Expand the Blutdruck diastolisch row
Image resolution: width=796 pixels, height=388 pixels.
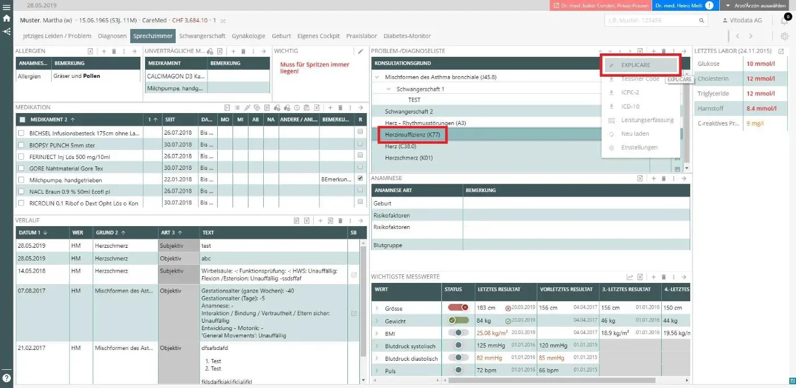(376, 358)
